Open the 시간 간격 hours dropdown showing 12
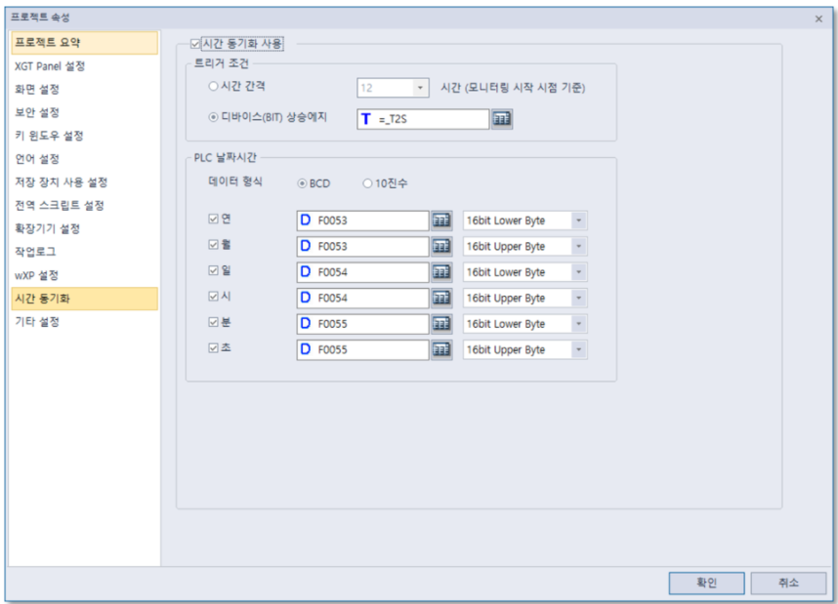The image size is (838, 604). [x=421, y=86]
